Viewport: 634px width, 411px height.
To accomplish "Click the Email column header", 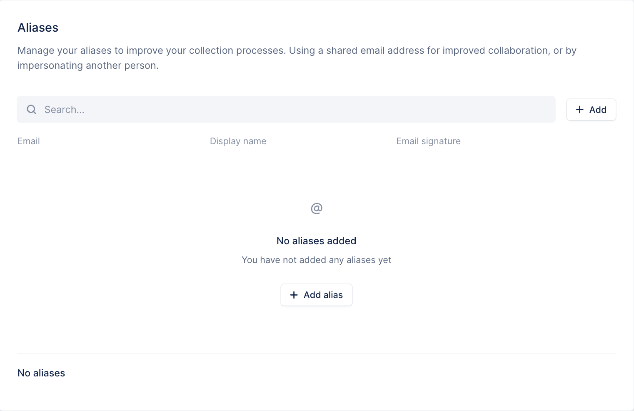I will (28, 141).
